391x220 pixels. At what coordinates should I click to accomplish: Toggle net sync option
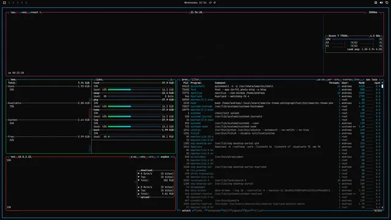[x=133, y=157]
